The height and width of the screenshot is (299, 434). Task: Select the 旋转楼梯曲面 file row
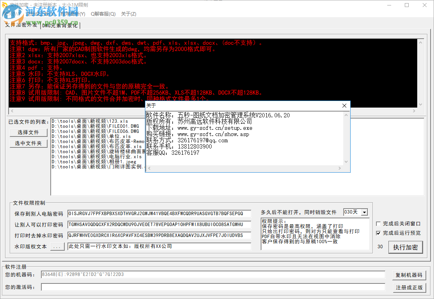point(98,151)
